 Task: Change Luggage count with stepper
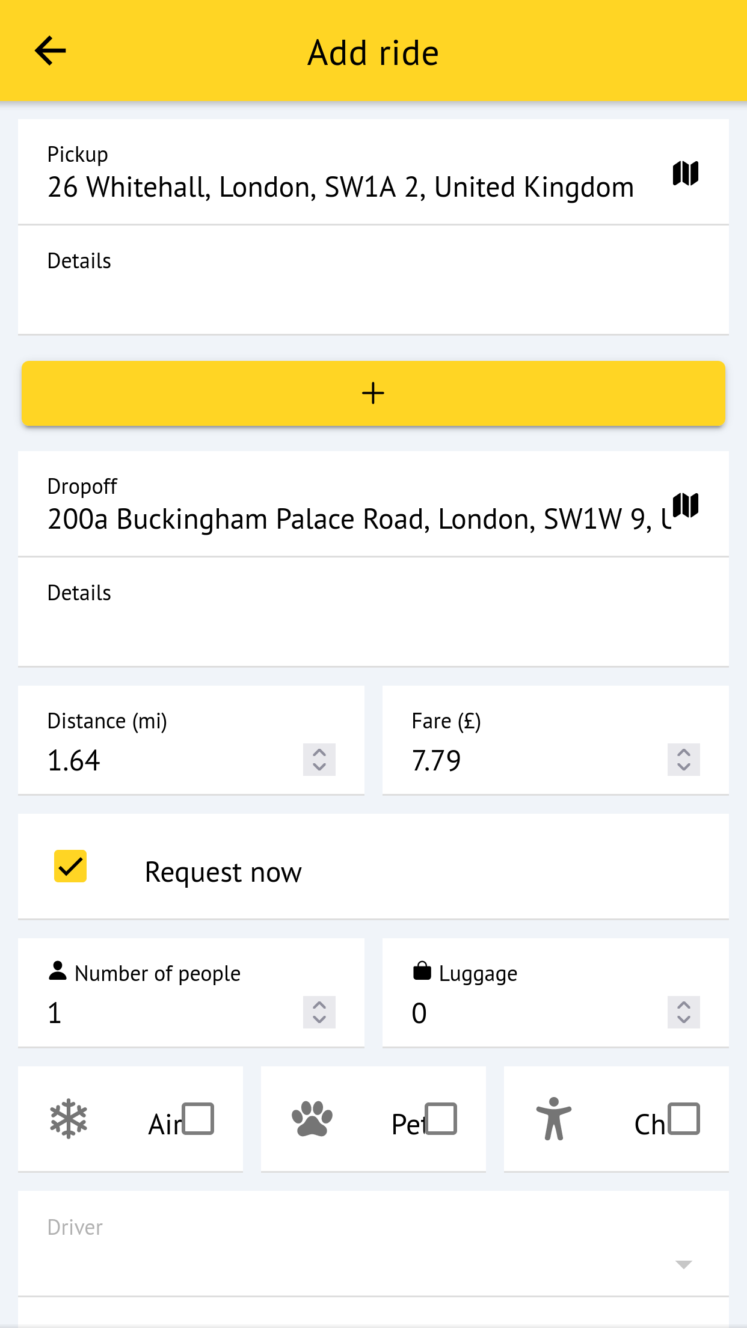click(x=683, y=1012)
